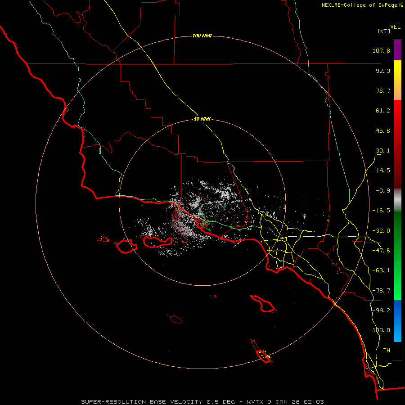Click the -0.9 legend value
The image size is (405, 405).
(383, 191)
